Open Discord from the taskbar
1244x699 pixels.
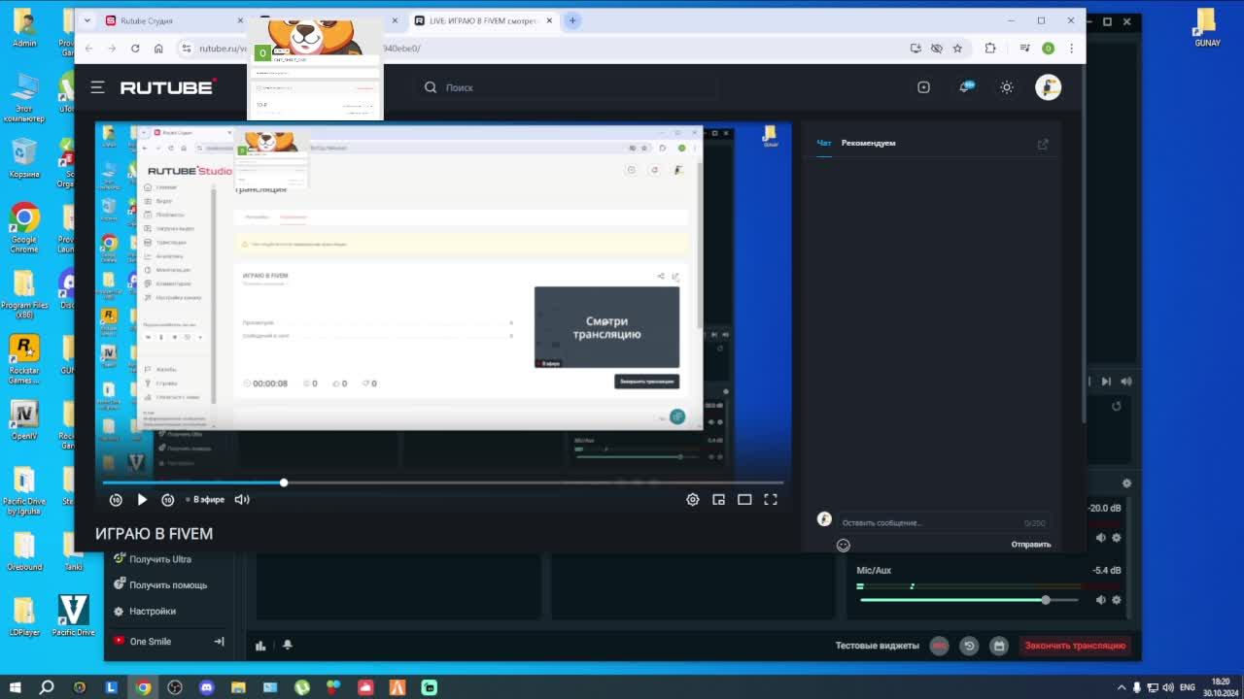[206, 687]
